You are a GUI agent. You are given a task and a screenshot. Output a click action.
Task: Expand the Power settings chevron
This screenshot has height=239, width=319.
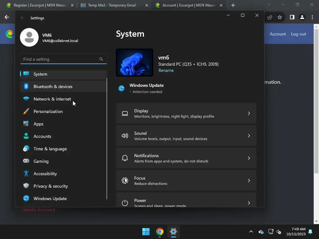click(x=249, y=203)
